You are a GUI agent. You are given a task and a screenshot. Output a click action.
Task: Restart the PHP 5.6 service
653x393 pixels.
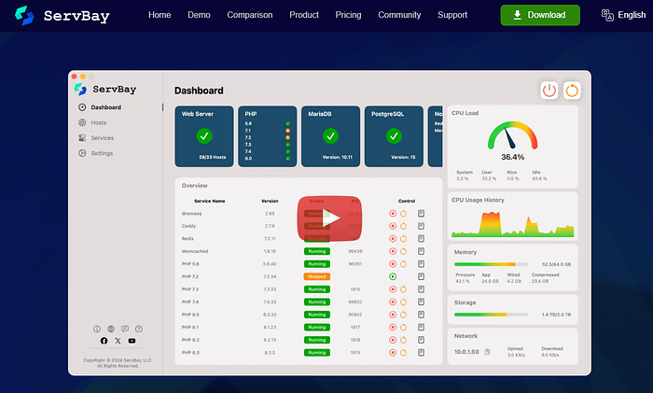pyautogui.click(x=403, y=264)
